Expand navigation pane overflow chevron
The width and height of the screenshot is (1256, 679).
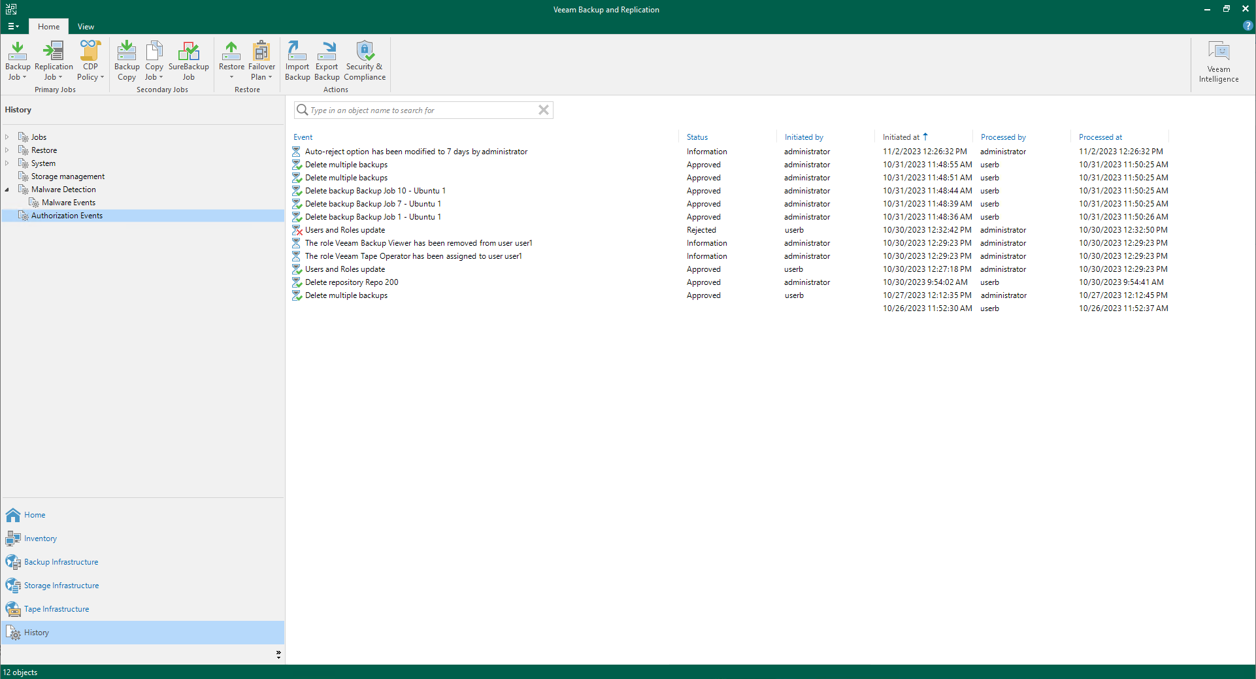(278, 654)
